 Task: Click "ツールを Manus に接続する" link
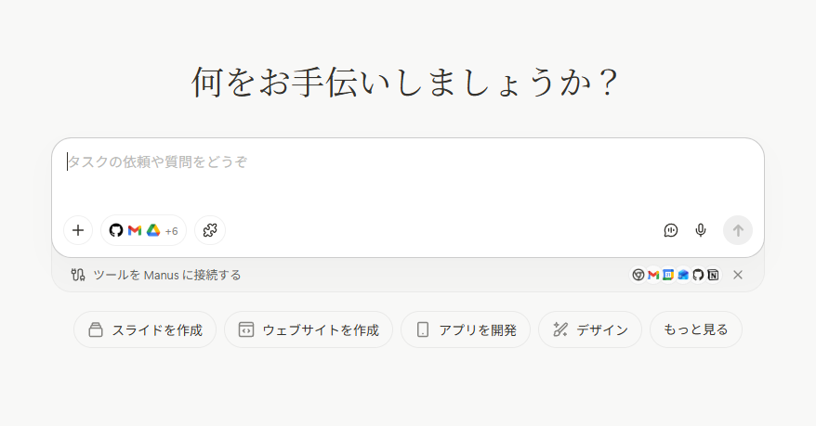[166, 275]
